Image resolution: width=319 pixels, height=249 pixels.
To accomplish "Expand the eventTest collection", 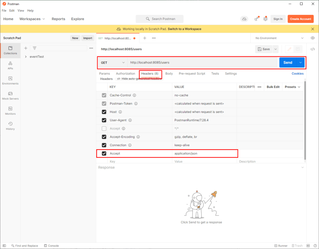I will click(26, 57).
